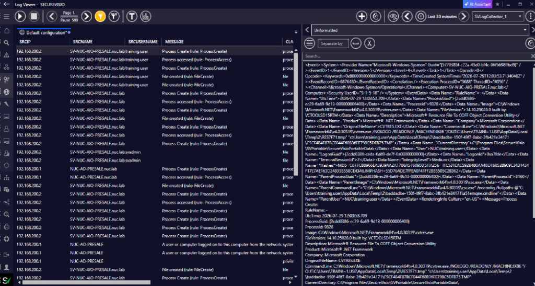Click the text format T icon

point(132,16)
